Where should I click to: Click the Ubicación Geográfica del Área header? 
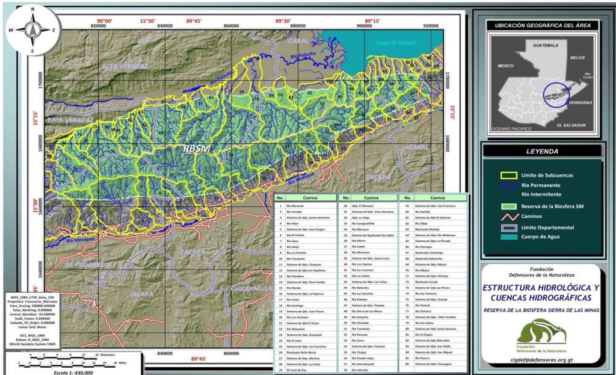(542, 26)
